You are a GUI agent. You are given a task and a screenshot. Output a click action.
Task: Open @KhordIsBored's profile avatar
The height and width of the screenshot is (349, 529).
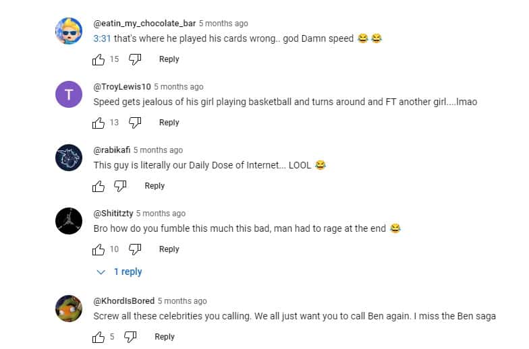click(69, 309)
